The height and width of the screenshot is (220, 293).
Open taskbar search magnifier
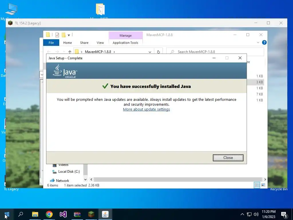pos(21,214)
